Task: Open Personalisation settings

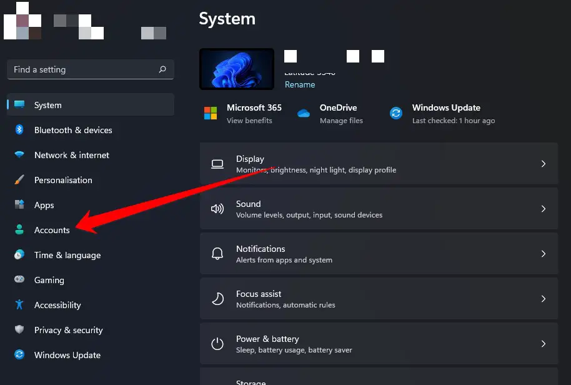Action: point(91,180)
